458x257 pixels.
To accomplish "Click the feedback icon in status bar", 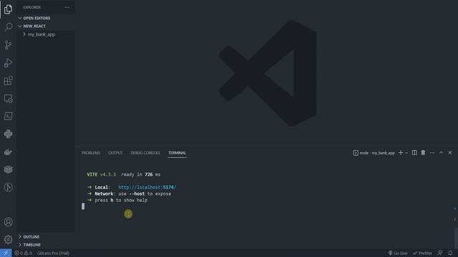I will (x=440, y=253).
